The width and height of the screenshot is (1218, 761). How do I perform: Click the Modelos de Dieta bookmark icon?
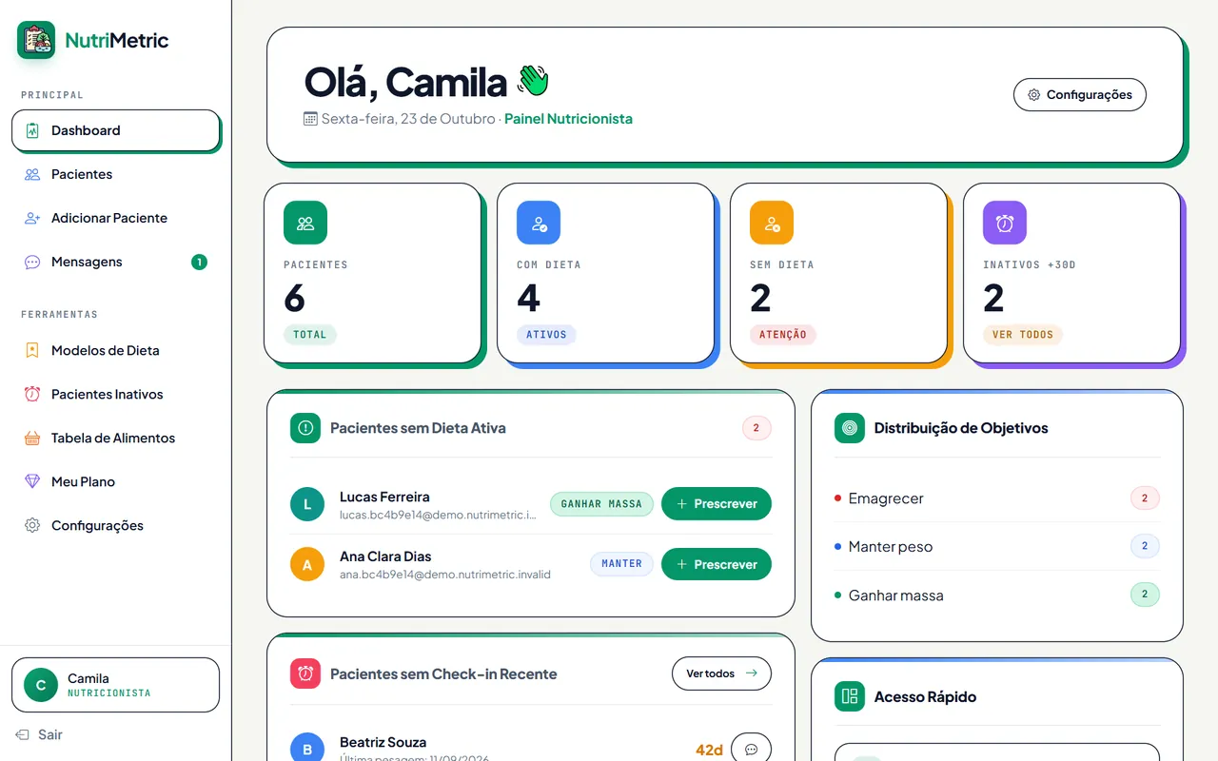(32, 350)
